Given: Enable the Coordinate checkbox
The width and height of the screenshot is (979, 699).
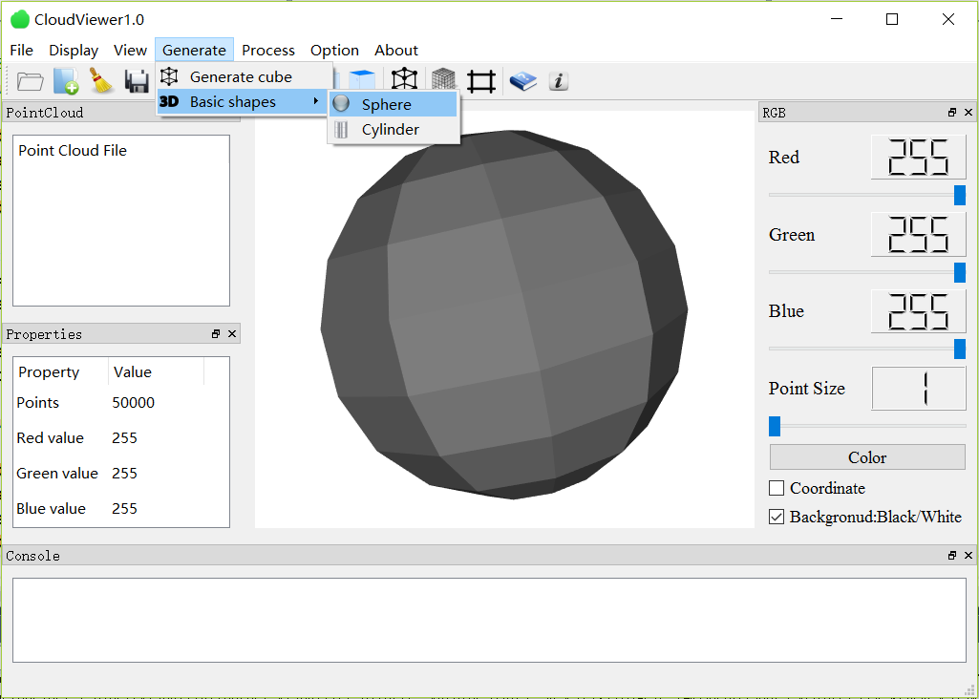Looking at the screenshot, I should (777, 488).
